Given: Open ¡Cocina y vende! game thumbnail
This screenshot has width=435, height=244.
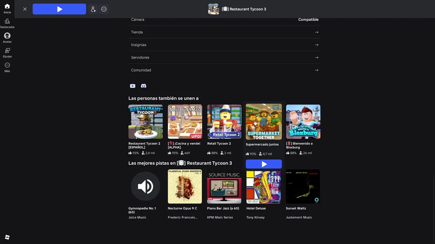Looking at the screenshot, I should click(x=185, y=122).
